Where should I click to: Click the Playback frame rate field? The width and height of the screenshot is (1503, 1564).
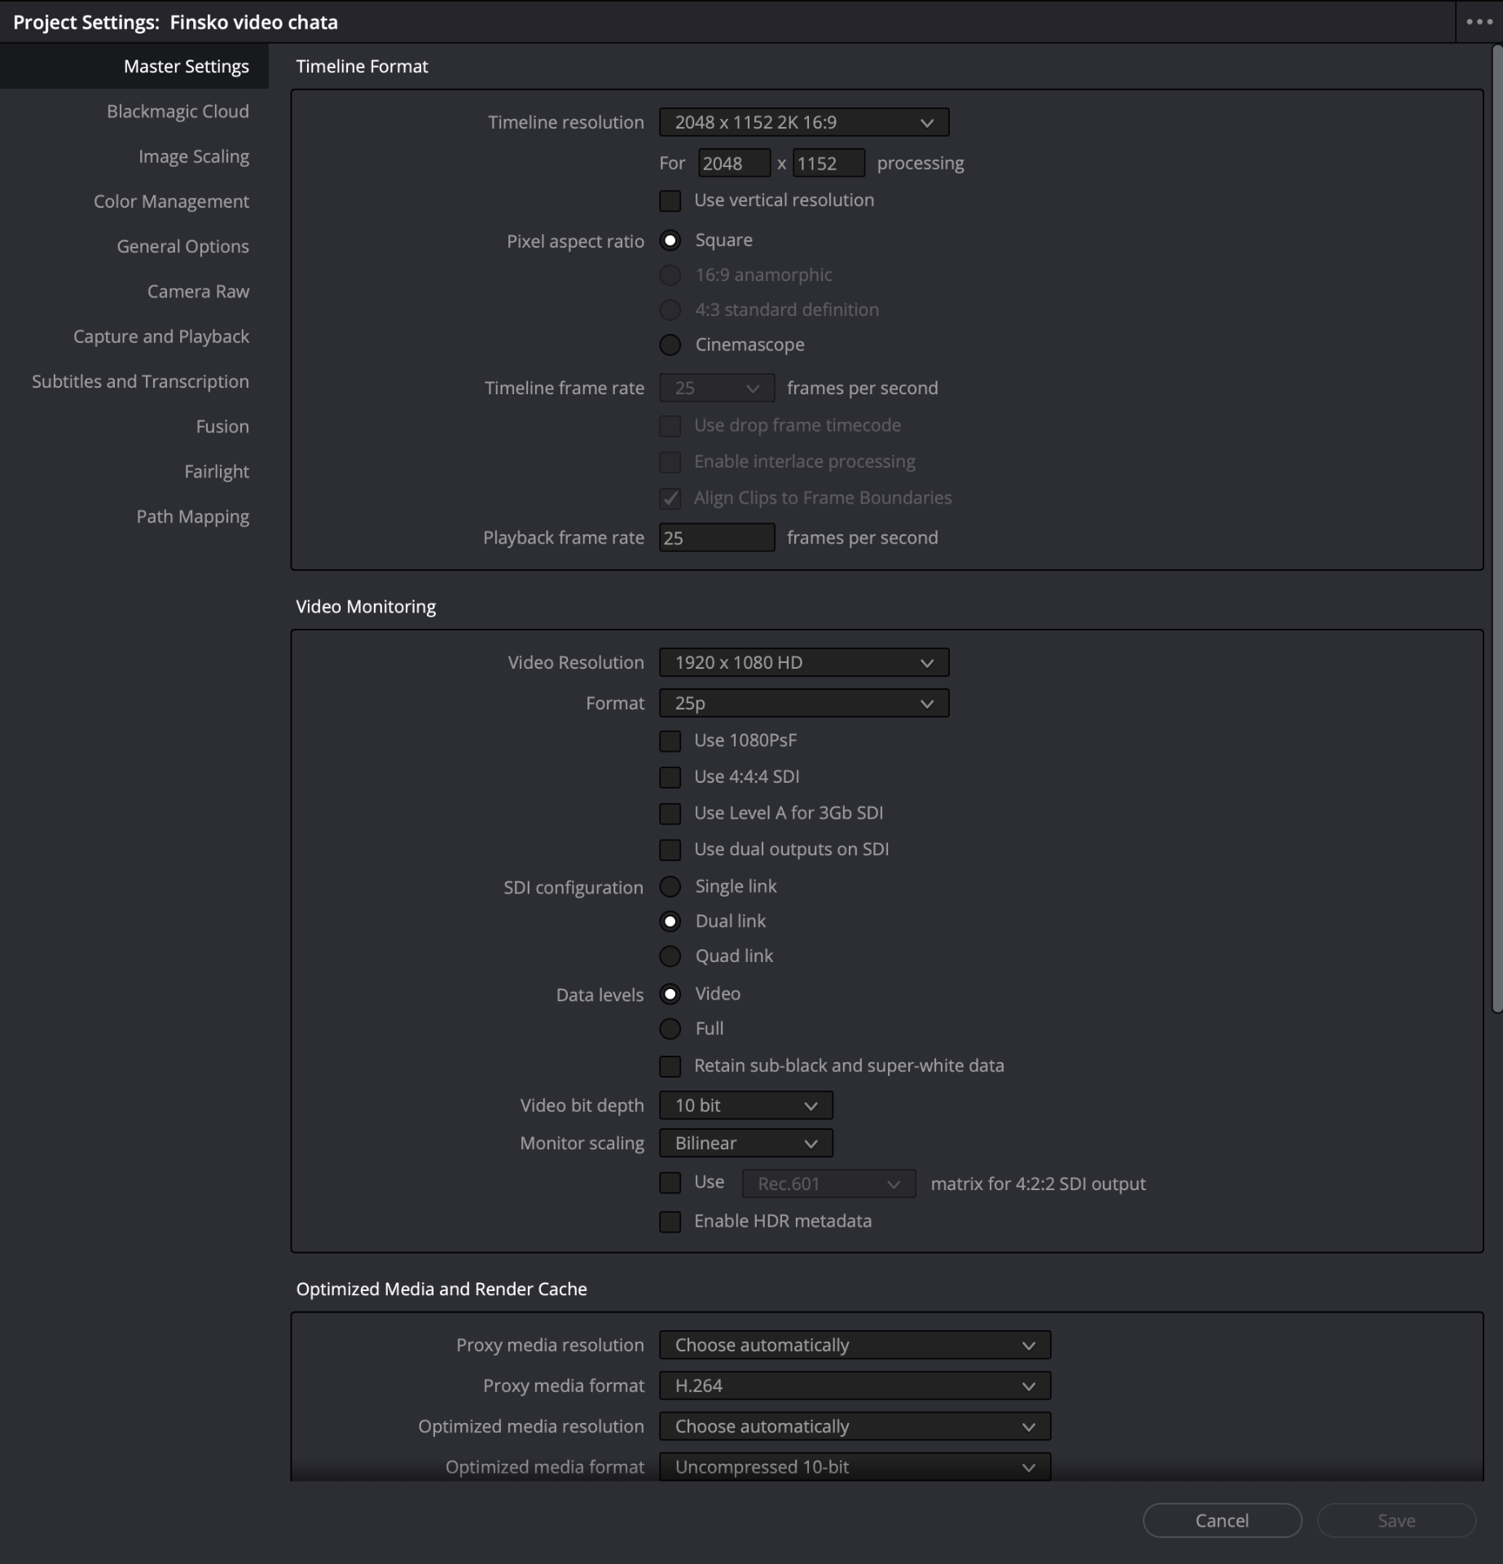(716, 538)
